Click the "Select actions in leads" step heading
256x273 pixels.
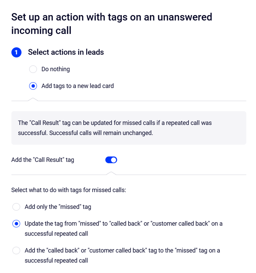[x=66, y=52]
